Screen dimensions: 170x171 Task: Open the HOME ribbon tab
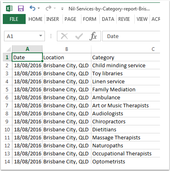35,19
